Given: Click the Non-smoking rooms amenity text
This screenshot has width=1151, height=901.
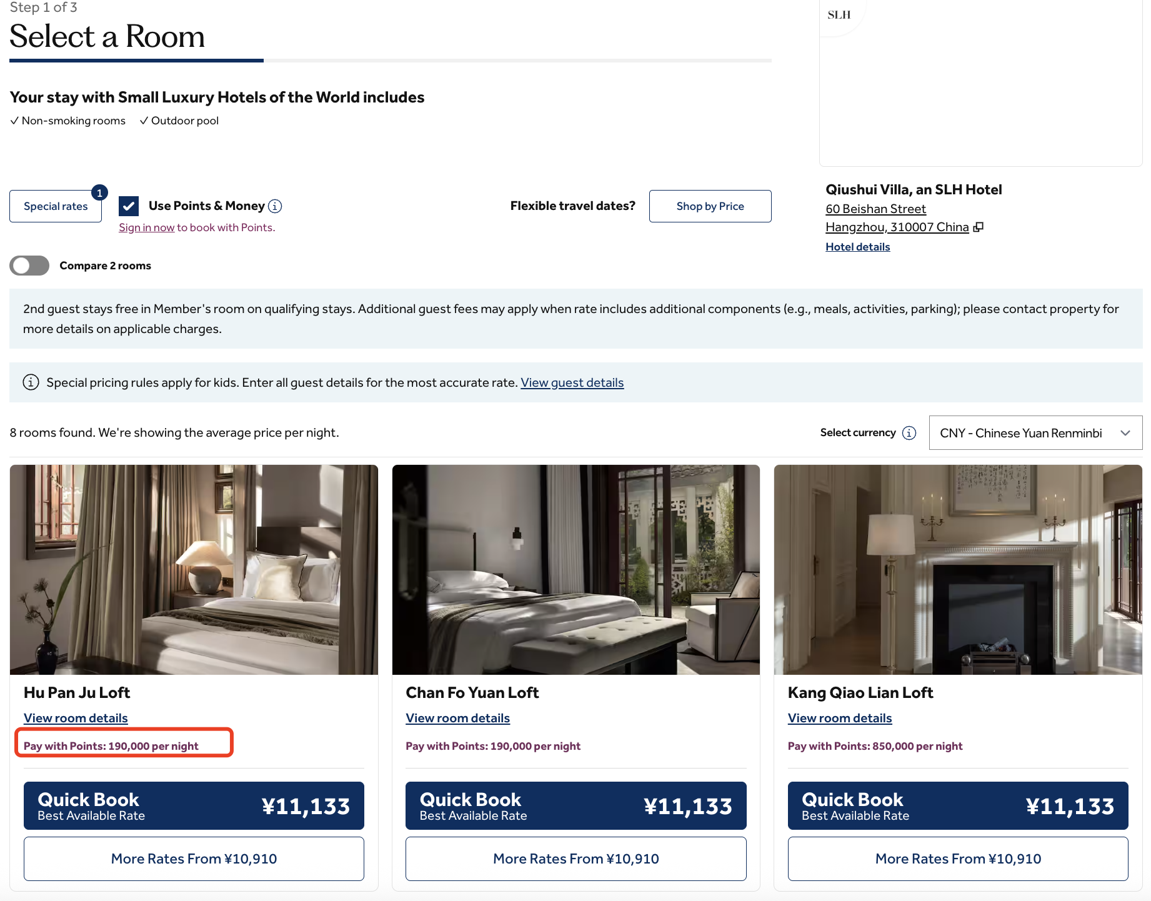Looking at the screenshot, I should [73, 121].
